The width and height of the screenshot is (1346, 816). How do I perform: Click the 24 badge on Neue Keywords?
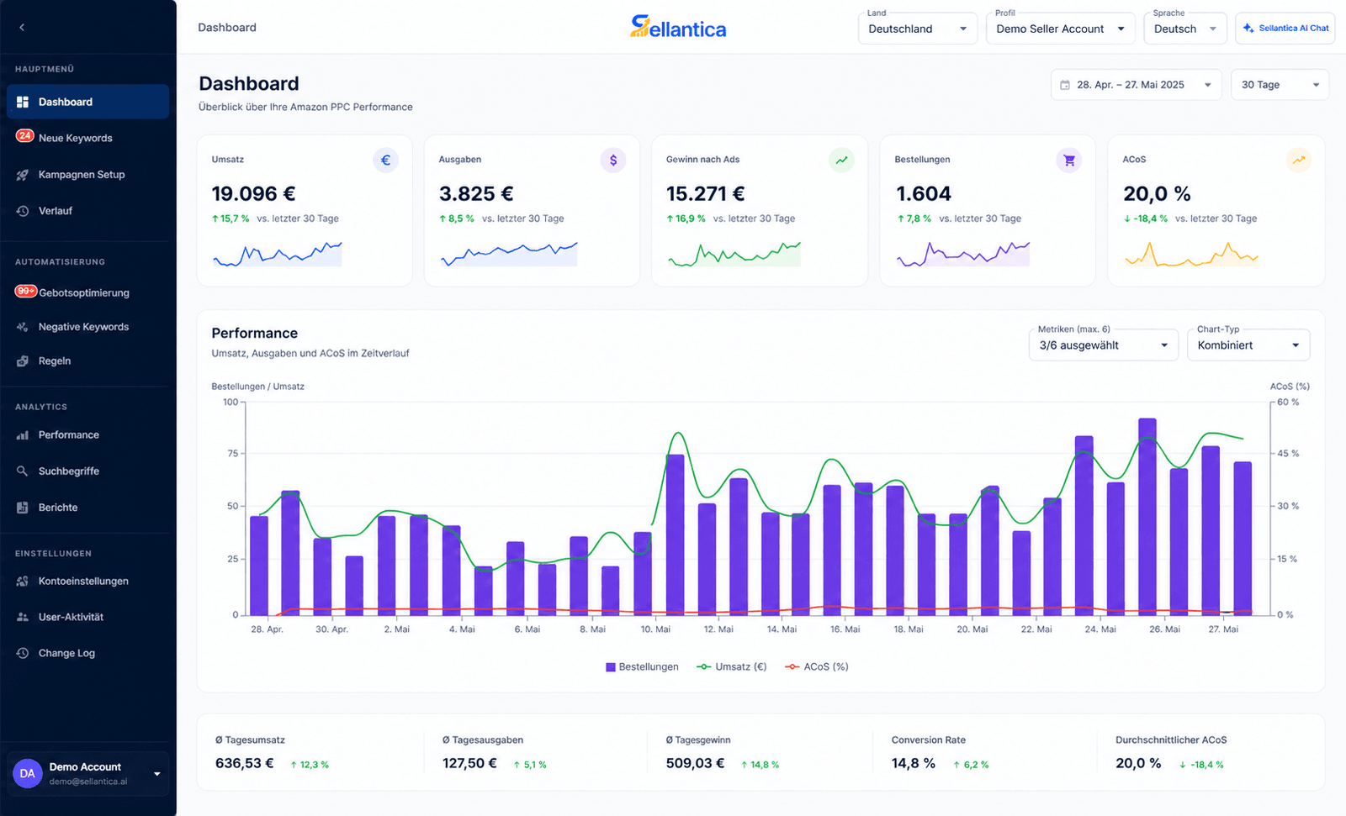pyautogui.click(x=24, y=135)
